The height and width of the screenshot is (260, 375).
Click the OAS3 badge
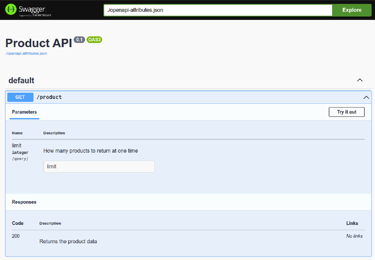click(94, 40)
